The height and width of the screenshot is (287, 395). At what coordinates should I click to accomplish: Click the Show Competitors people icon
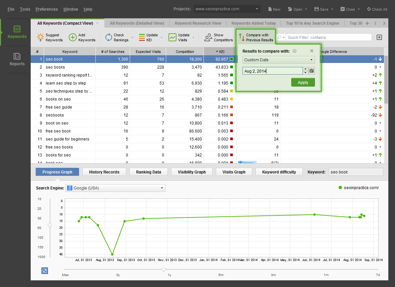(x=208, y=37)
